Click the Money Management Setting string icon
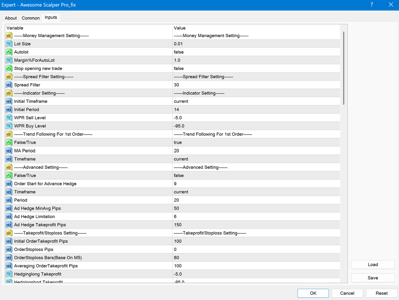The height and width of the screenshot is (300, 399). click(x=9, y=36)
